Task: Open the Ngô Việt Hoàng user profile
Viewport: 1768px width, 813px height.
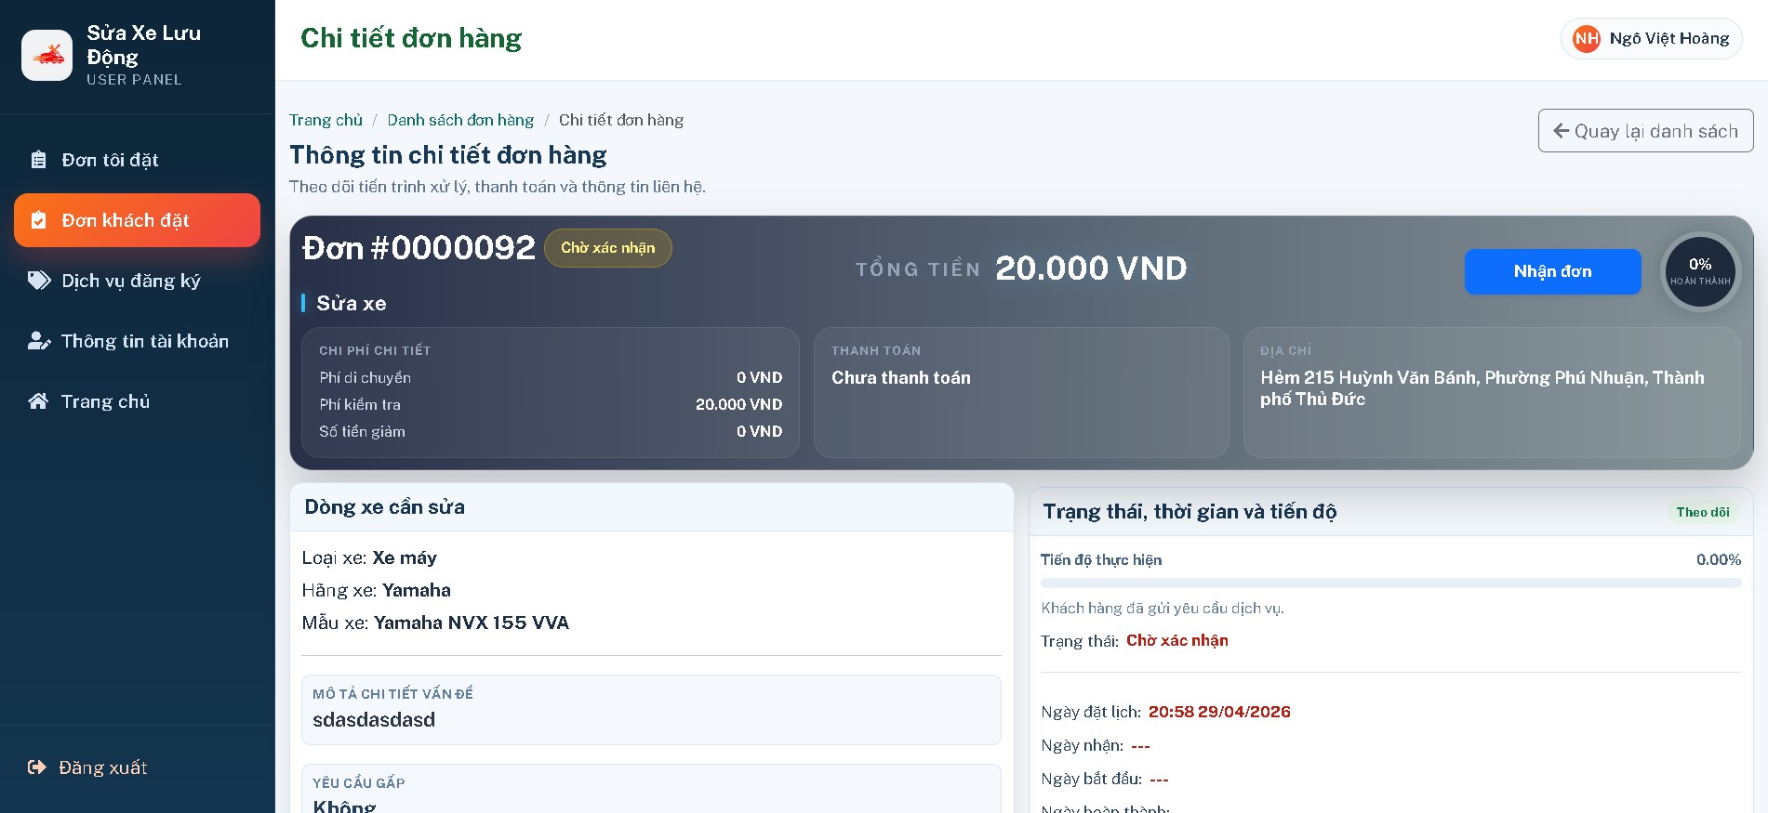Action: (1651, 38)
